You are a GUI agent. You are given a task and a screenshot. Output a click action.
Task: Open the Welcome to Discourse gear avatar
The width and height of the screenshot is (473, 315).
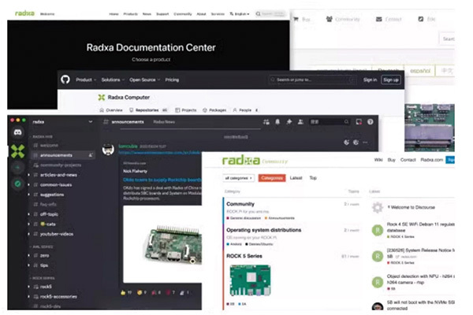[378, 208]
